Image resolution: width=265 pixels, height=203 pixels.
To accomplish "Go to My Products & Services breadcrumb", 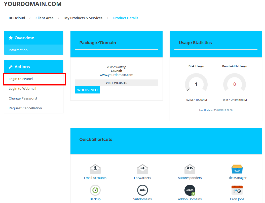I will (x=83, y=18).
